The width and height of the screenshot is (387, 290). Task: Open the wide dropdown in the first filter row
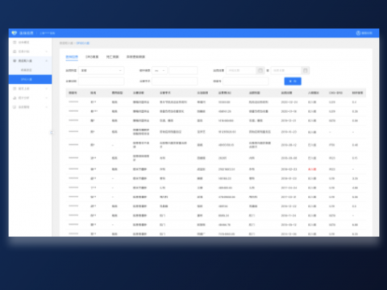(x=102, y=70)
